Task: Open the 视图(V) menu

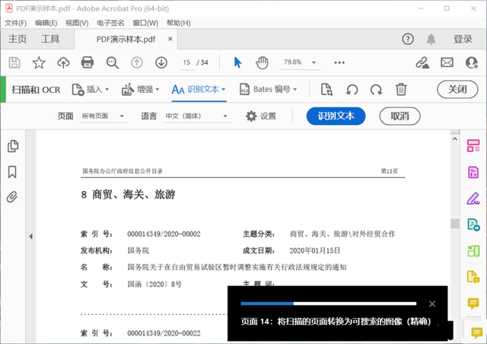Action: [77, 23]
